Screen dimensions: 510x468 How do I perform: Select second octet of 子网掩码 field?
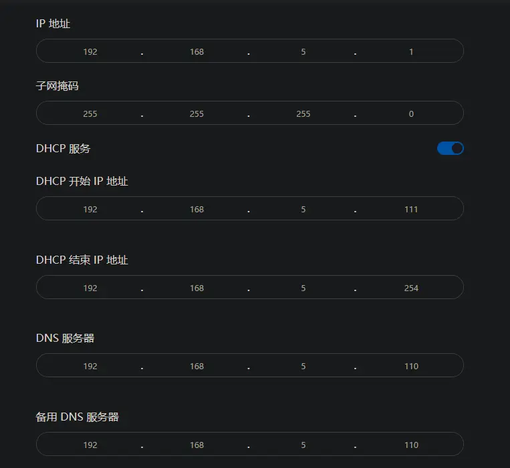pos(197,113)
